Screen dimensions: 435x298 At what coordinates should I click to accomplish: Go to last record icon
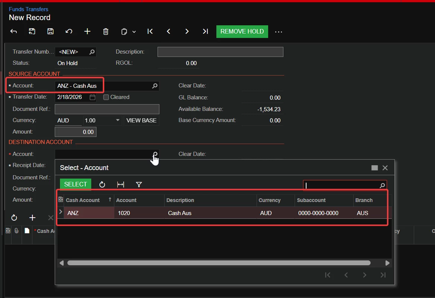(x=205, y=31)
